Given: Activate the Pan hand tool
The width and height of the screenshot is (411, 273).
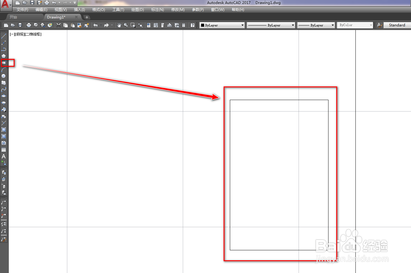Looking at the screenshot, I should [x=119, y=25].
